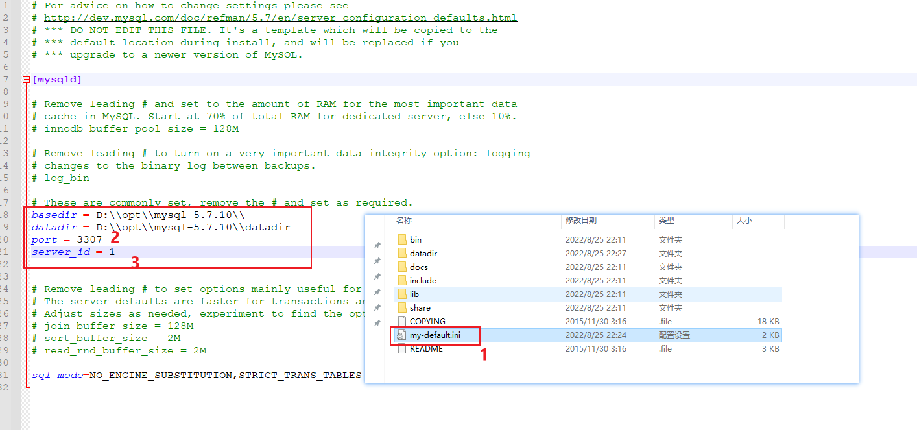The height and width of the screenshot is (430, 917).
Task: Click the # log_bin comment line
Action: tap(61, 178)
